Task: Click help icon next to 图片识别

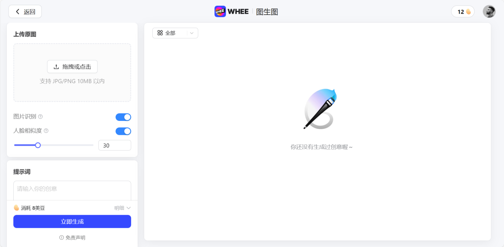Action: pyautogui.click(x=40, y=117)
